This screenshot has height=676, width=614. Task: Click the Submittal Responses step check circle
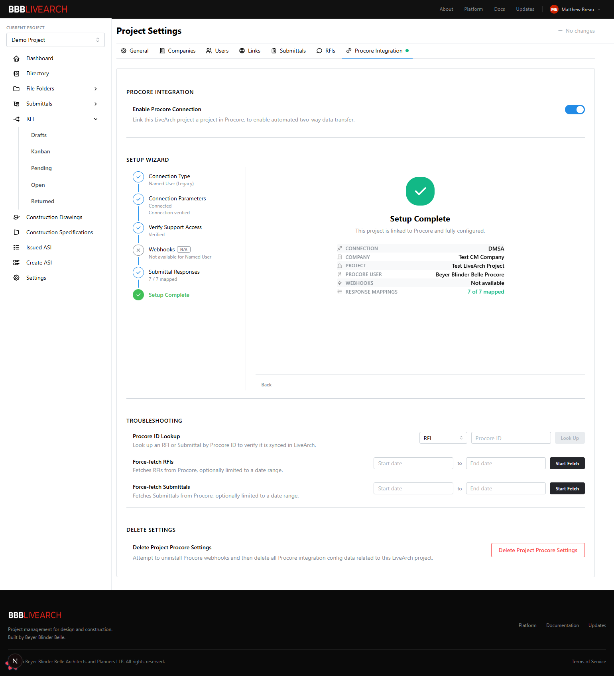[138, 272]
